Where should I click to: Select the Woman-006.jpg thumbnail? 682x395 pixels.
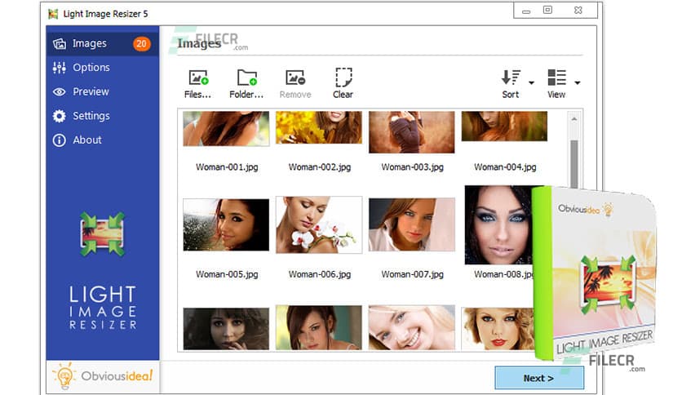pos(319,225)
